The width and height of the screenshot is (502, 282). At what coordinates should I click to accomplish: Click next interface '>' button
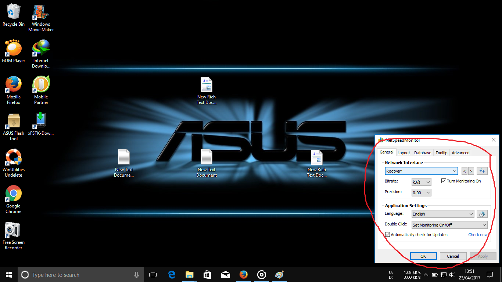[471, 171]
